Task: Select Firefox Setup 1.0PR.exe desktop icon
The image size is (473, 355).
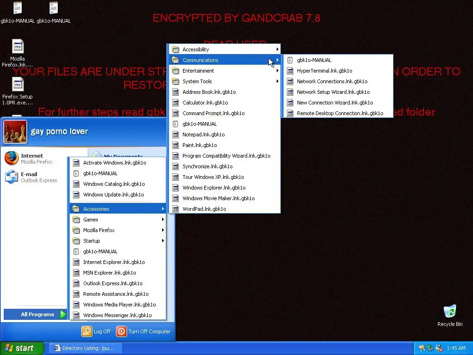Action: 18,91
